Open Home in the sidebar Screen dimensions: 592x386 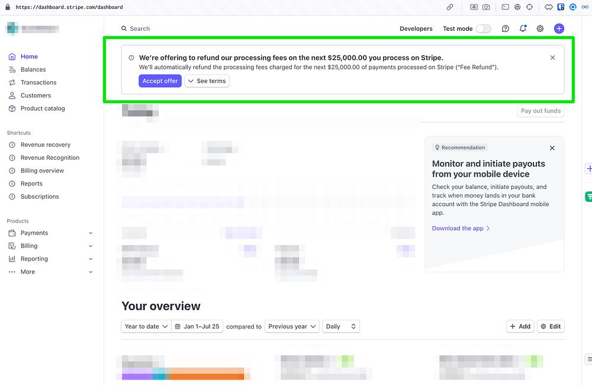29,56
